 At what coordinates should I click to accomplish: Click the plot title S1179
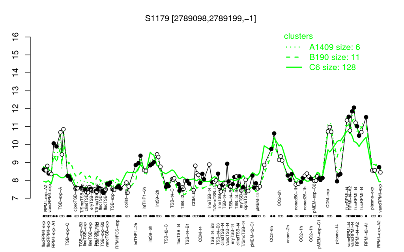click(x=157, y=19)
